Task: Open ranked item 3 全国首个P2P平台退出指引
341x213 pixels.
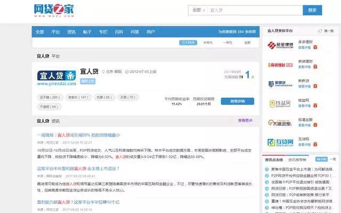Action: pos(300,182)
